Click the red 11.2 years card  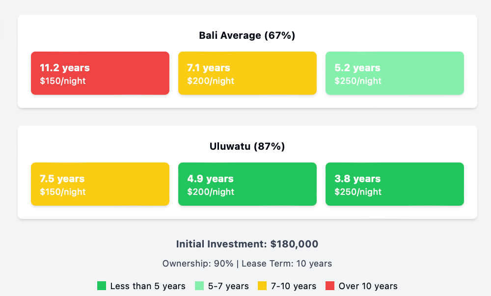point(100,73)
